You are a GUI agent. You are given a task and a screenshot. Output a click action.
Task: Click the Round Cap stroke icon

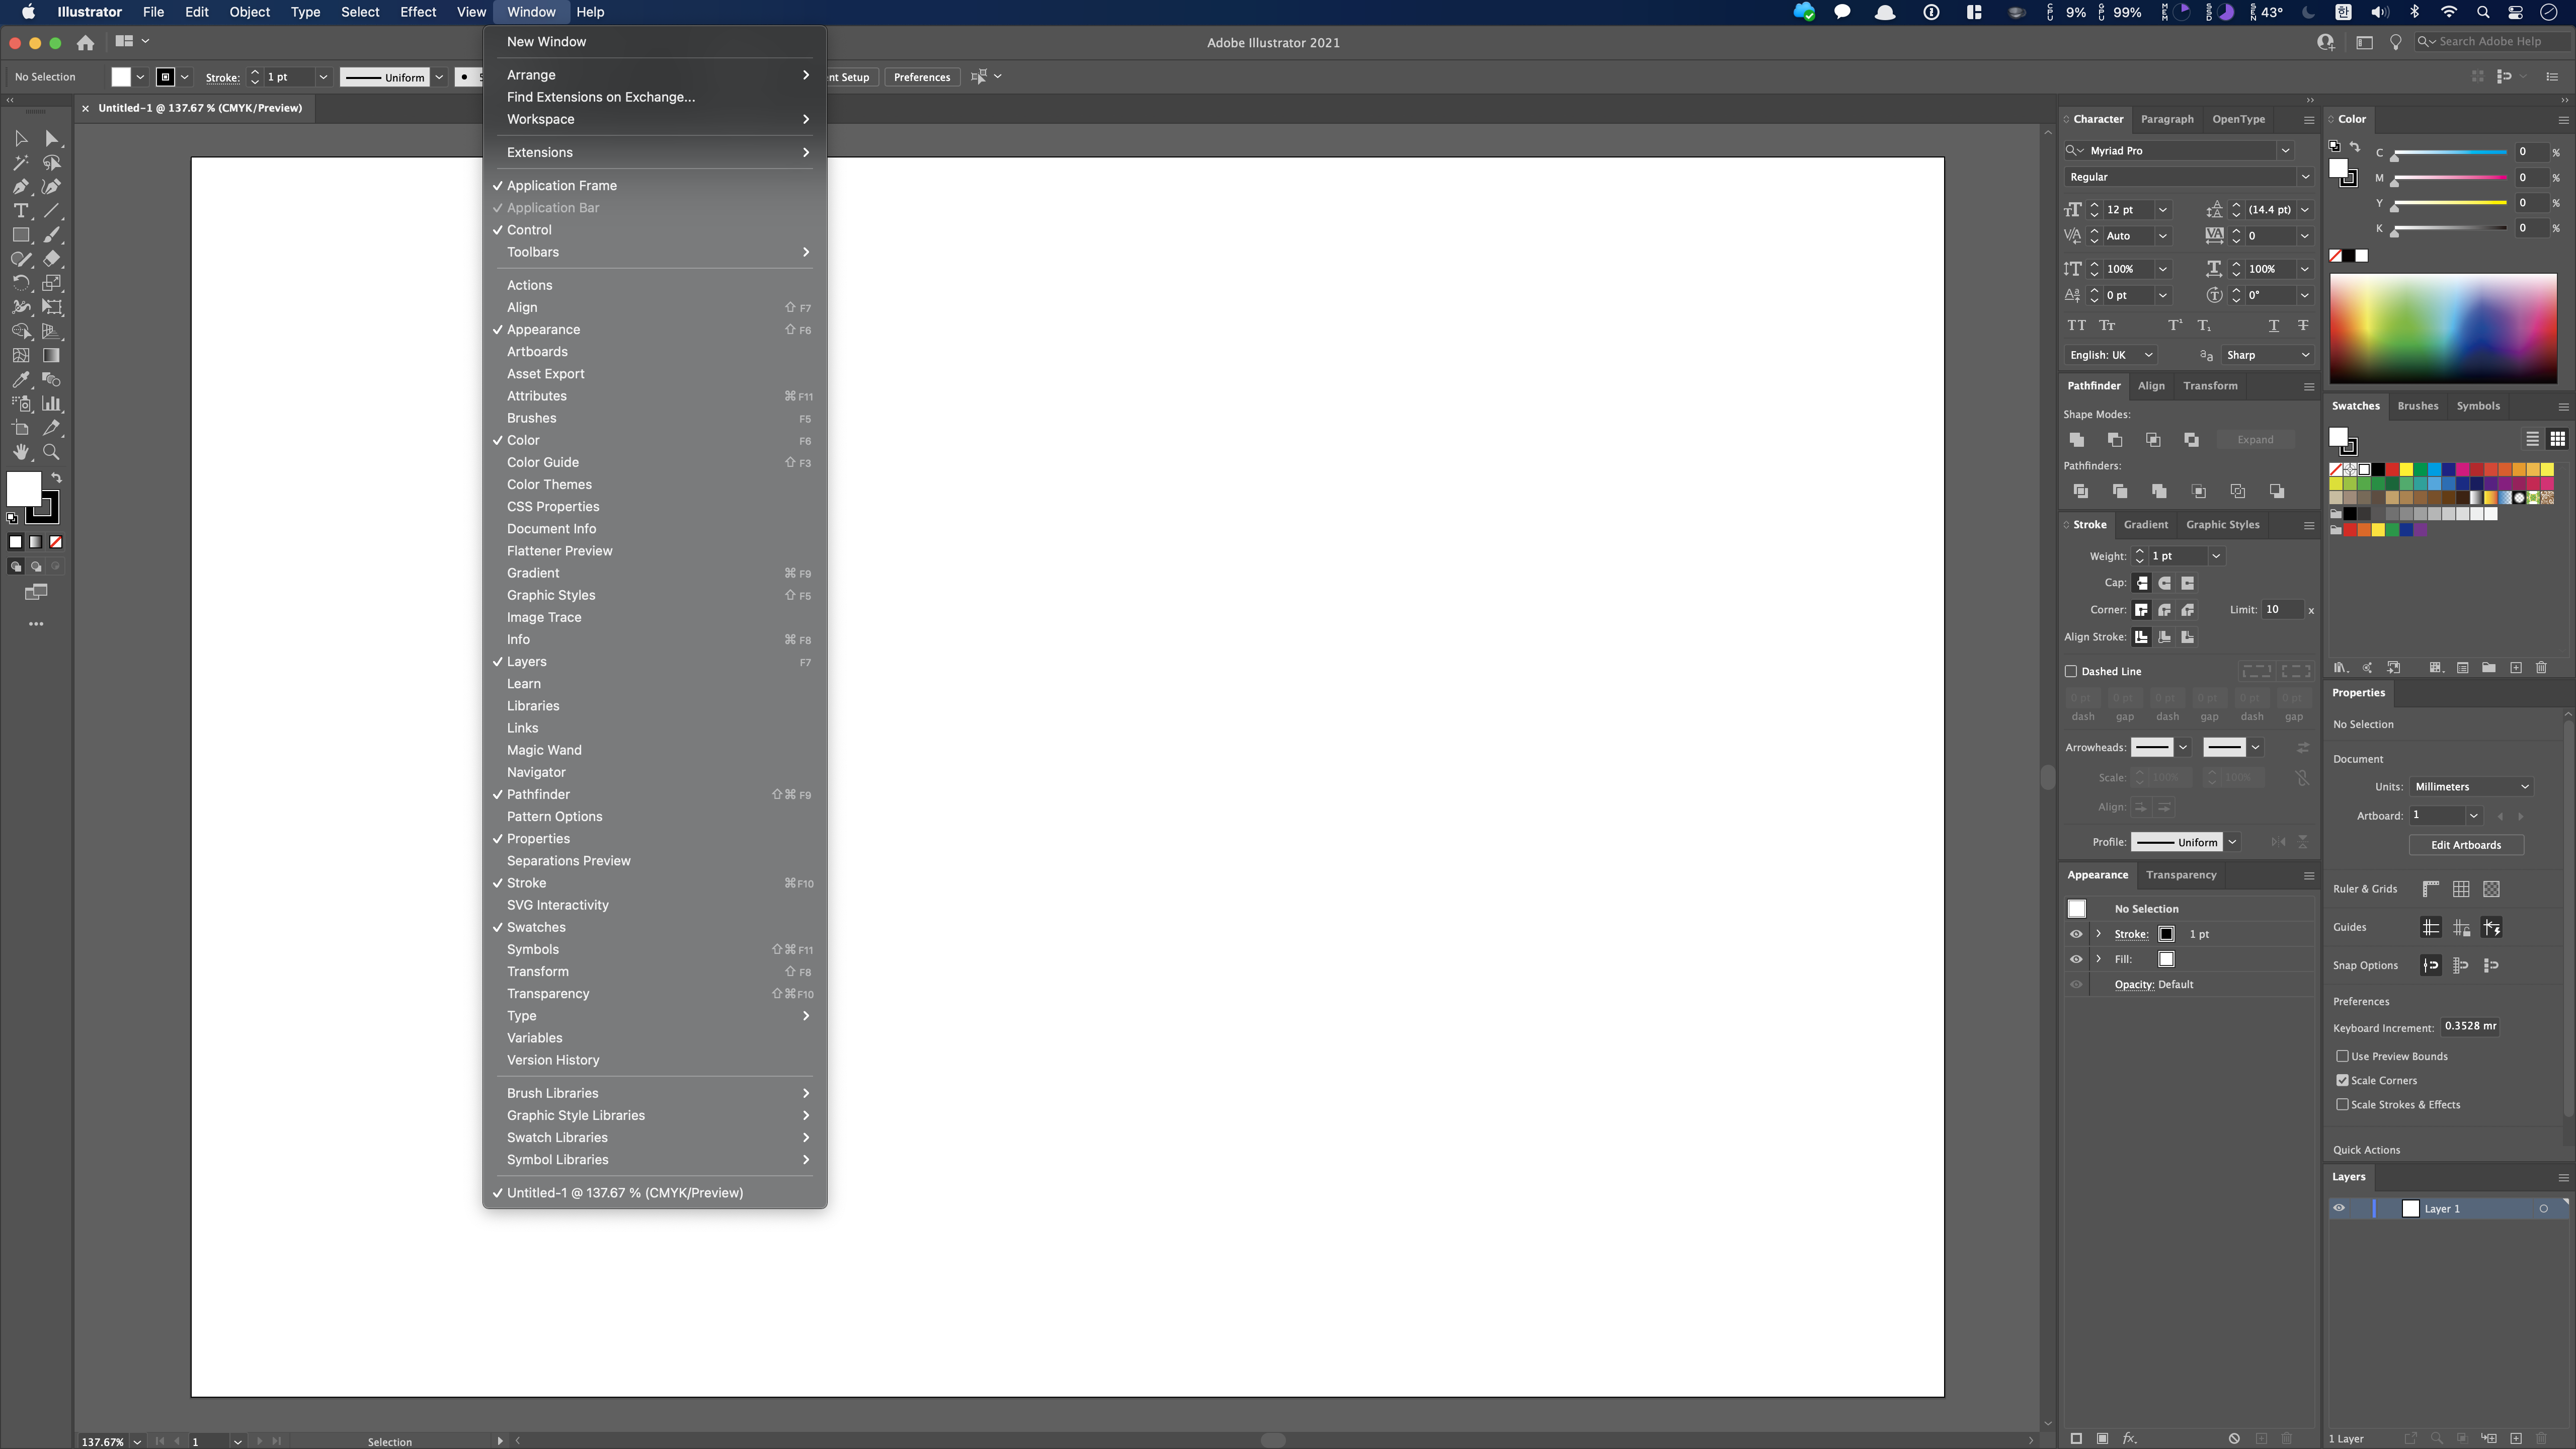coord(2165,583)
